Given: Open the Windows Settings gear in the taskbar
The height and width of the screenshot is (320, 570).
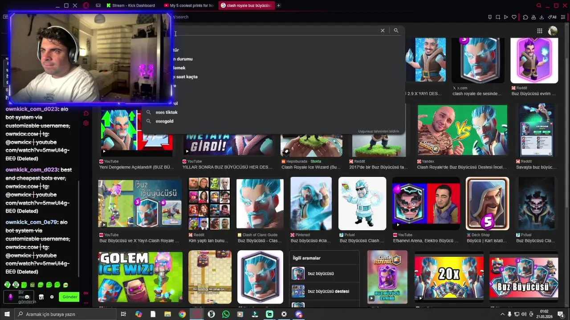Looking at the screenshot, I should click(x=284, y=314).
